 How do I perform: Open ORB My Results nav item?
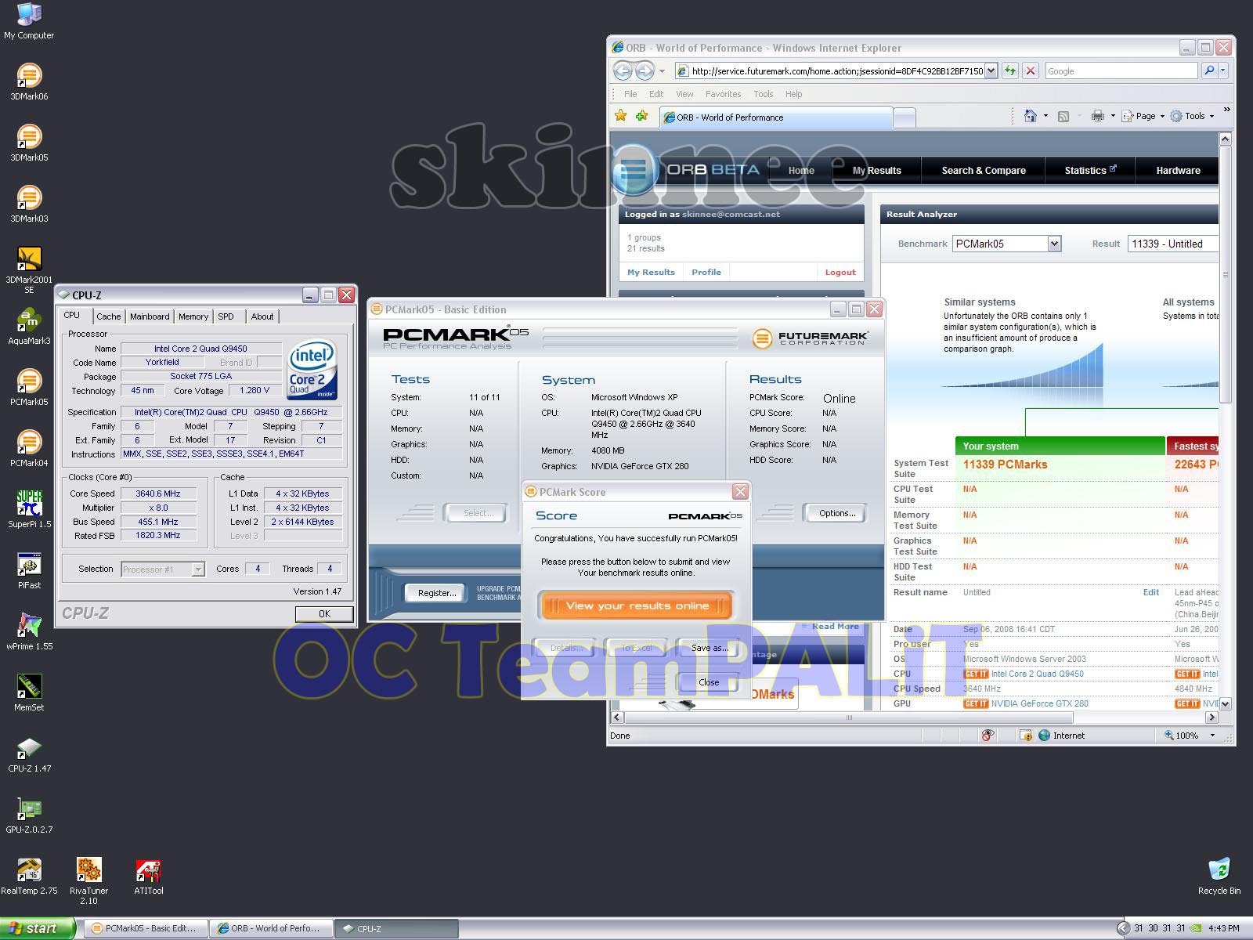(876, 170)
